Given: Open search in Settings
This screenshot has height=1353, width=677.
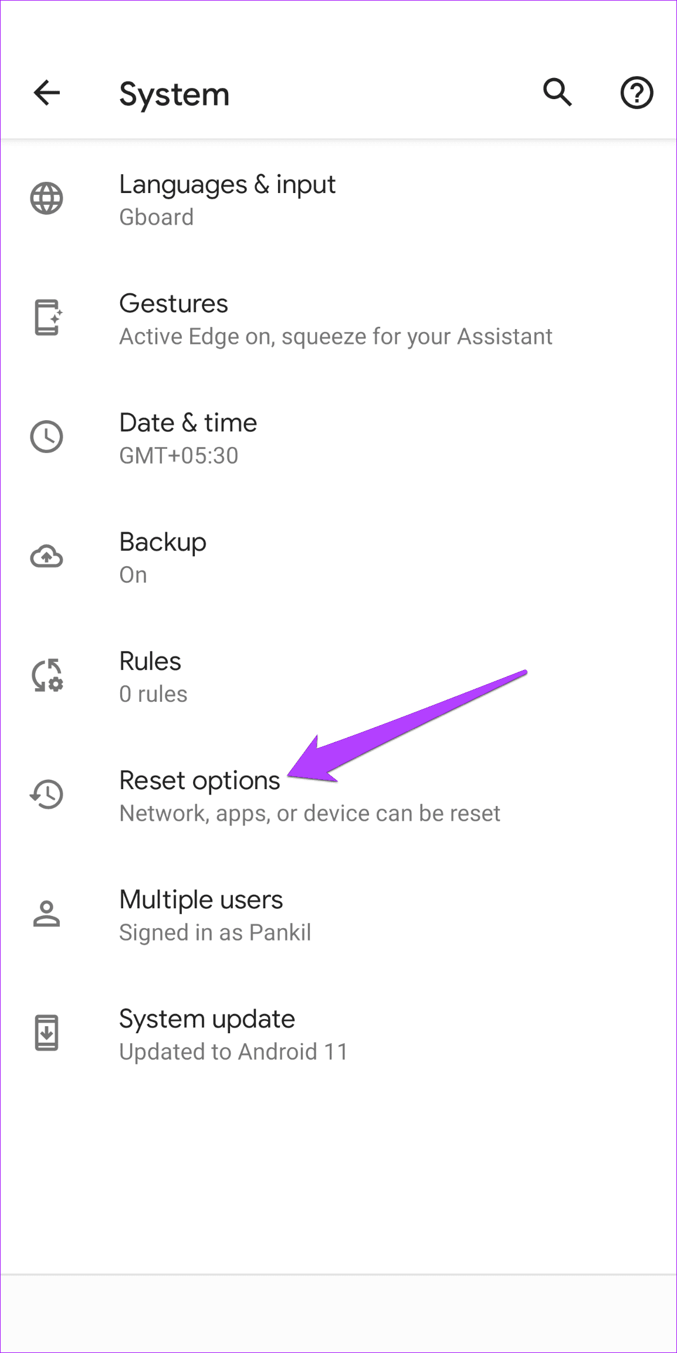Looking at the screenshot, I should pos(557,93).
